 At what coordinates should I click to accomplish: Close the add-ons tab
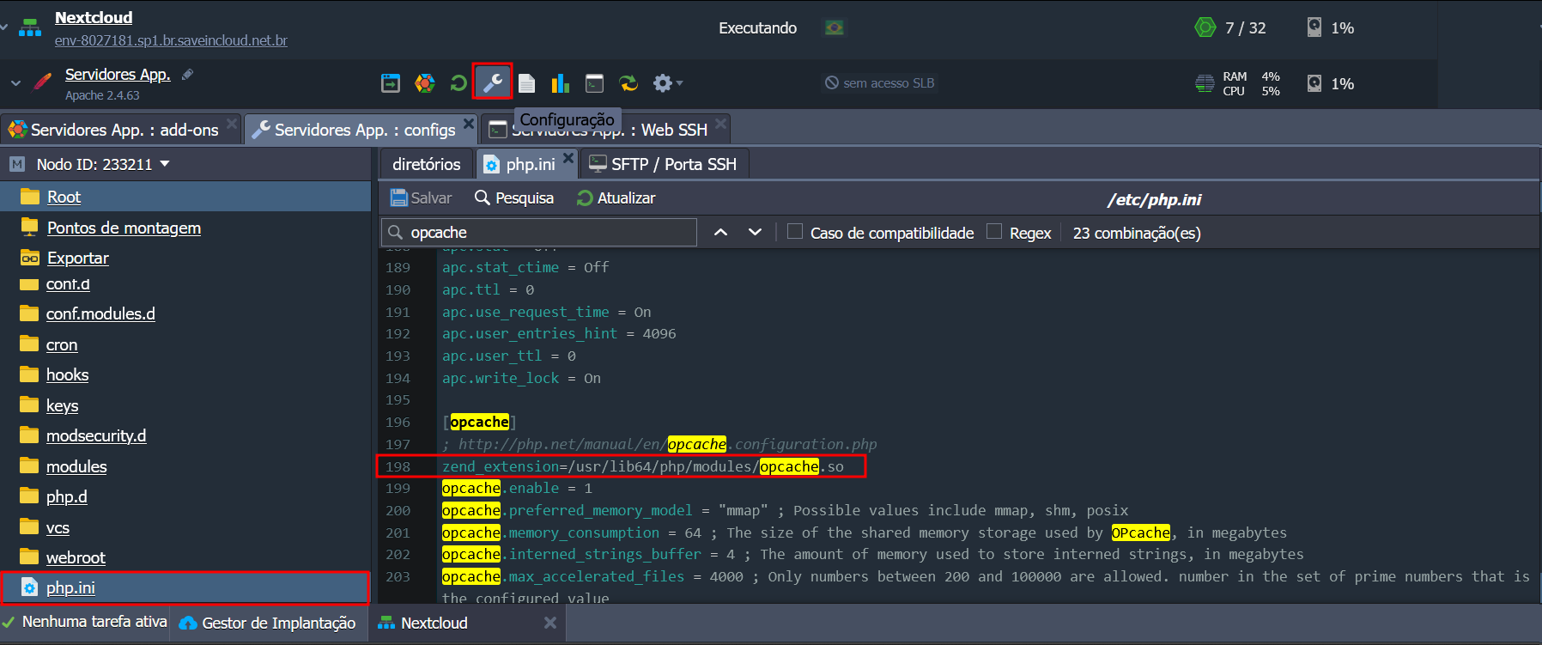[232, 124]
